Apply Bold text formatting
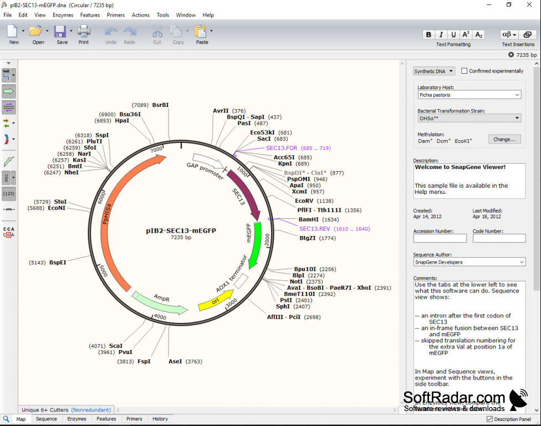 tap(428, 34)
